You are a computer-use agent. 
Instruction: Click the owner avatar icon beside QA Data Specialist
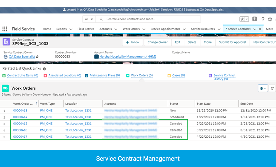click(6, 57)
